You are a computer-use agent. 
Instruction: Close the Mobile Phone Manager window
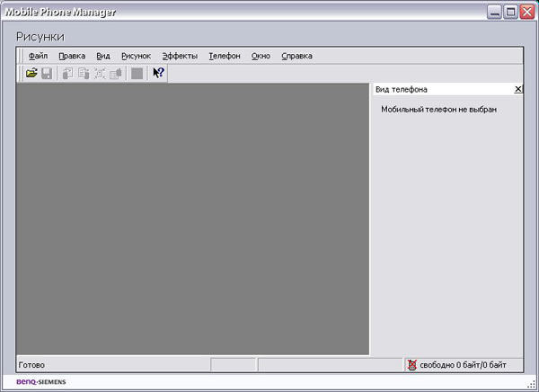pos(527,12)
